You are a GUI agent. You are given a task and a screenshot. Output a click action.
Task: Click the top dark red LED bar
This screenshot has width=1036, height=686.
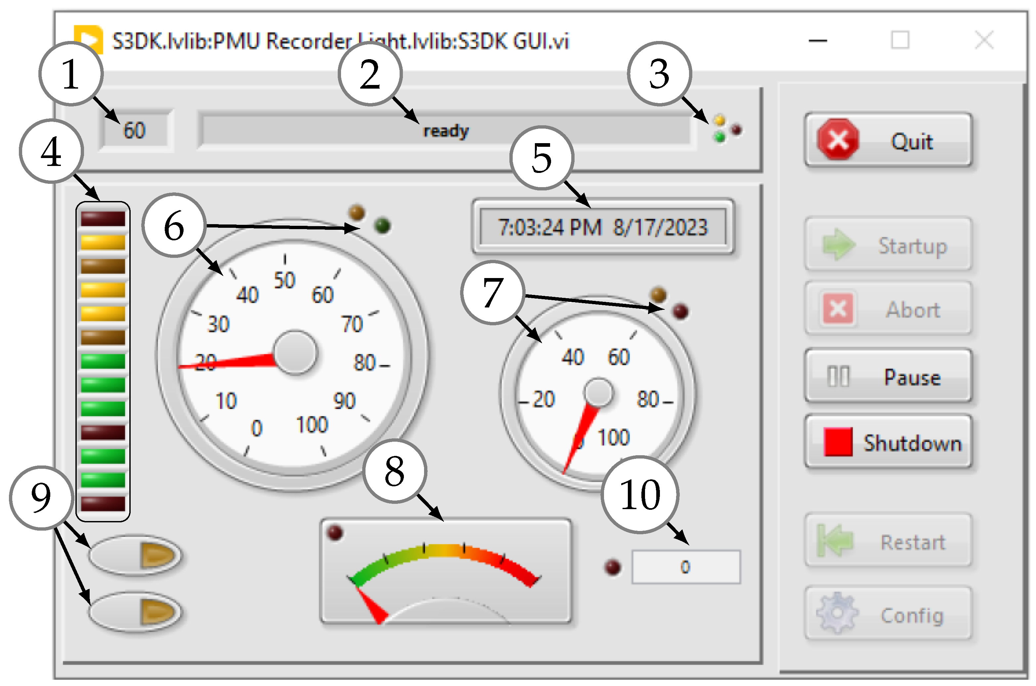(103, 219)
